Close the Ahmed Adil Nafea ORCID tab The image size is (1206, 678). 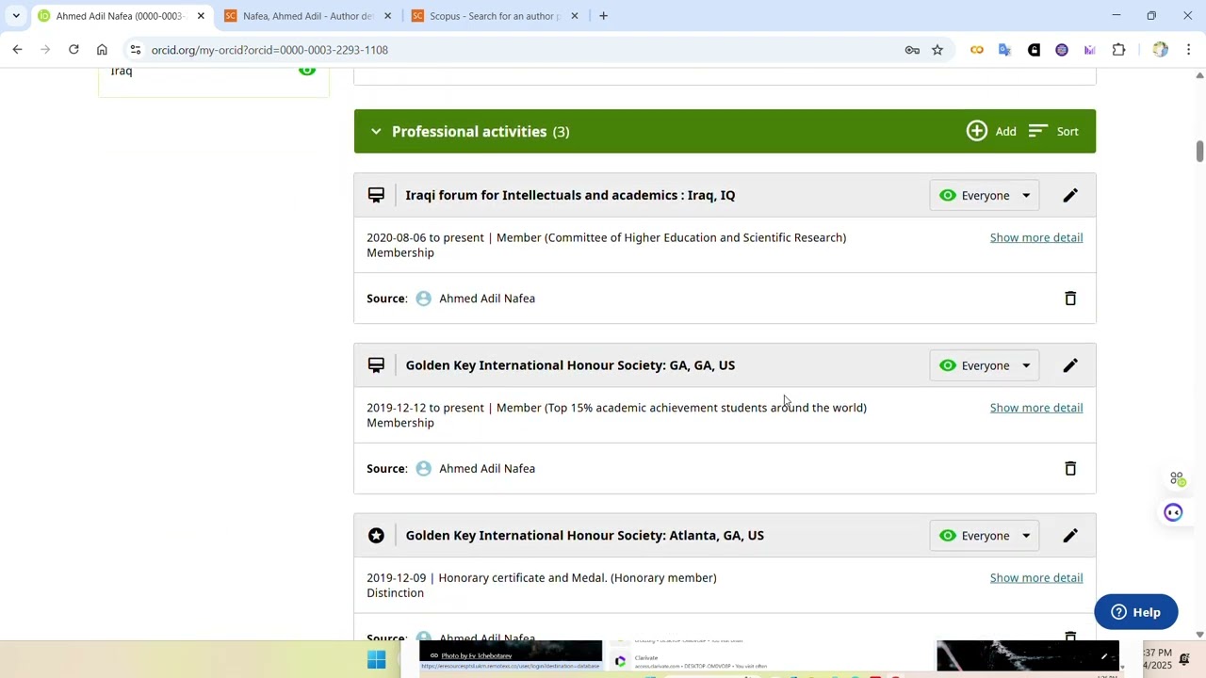201,16
